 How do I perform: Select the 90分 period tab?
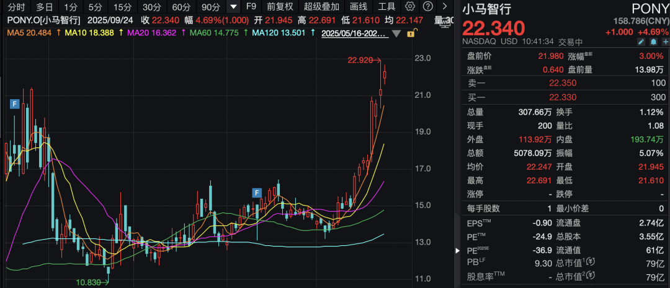pyautogui.click(x=210, y=6)
